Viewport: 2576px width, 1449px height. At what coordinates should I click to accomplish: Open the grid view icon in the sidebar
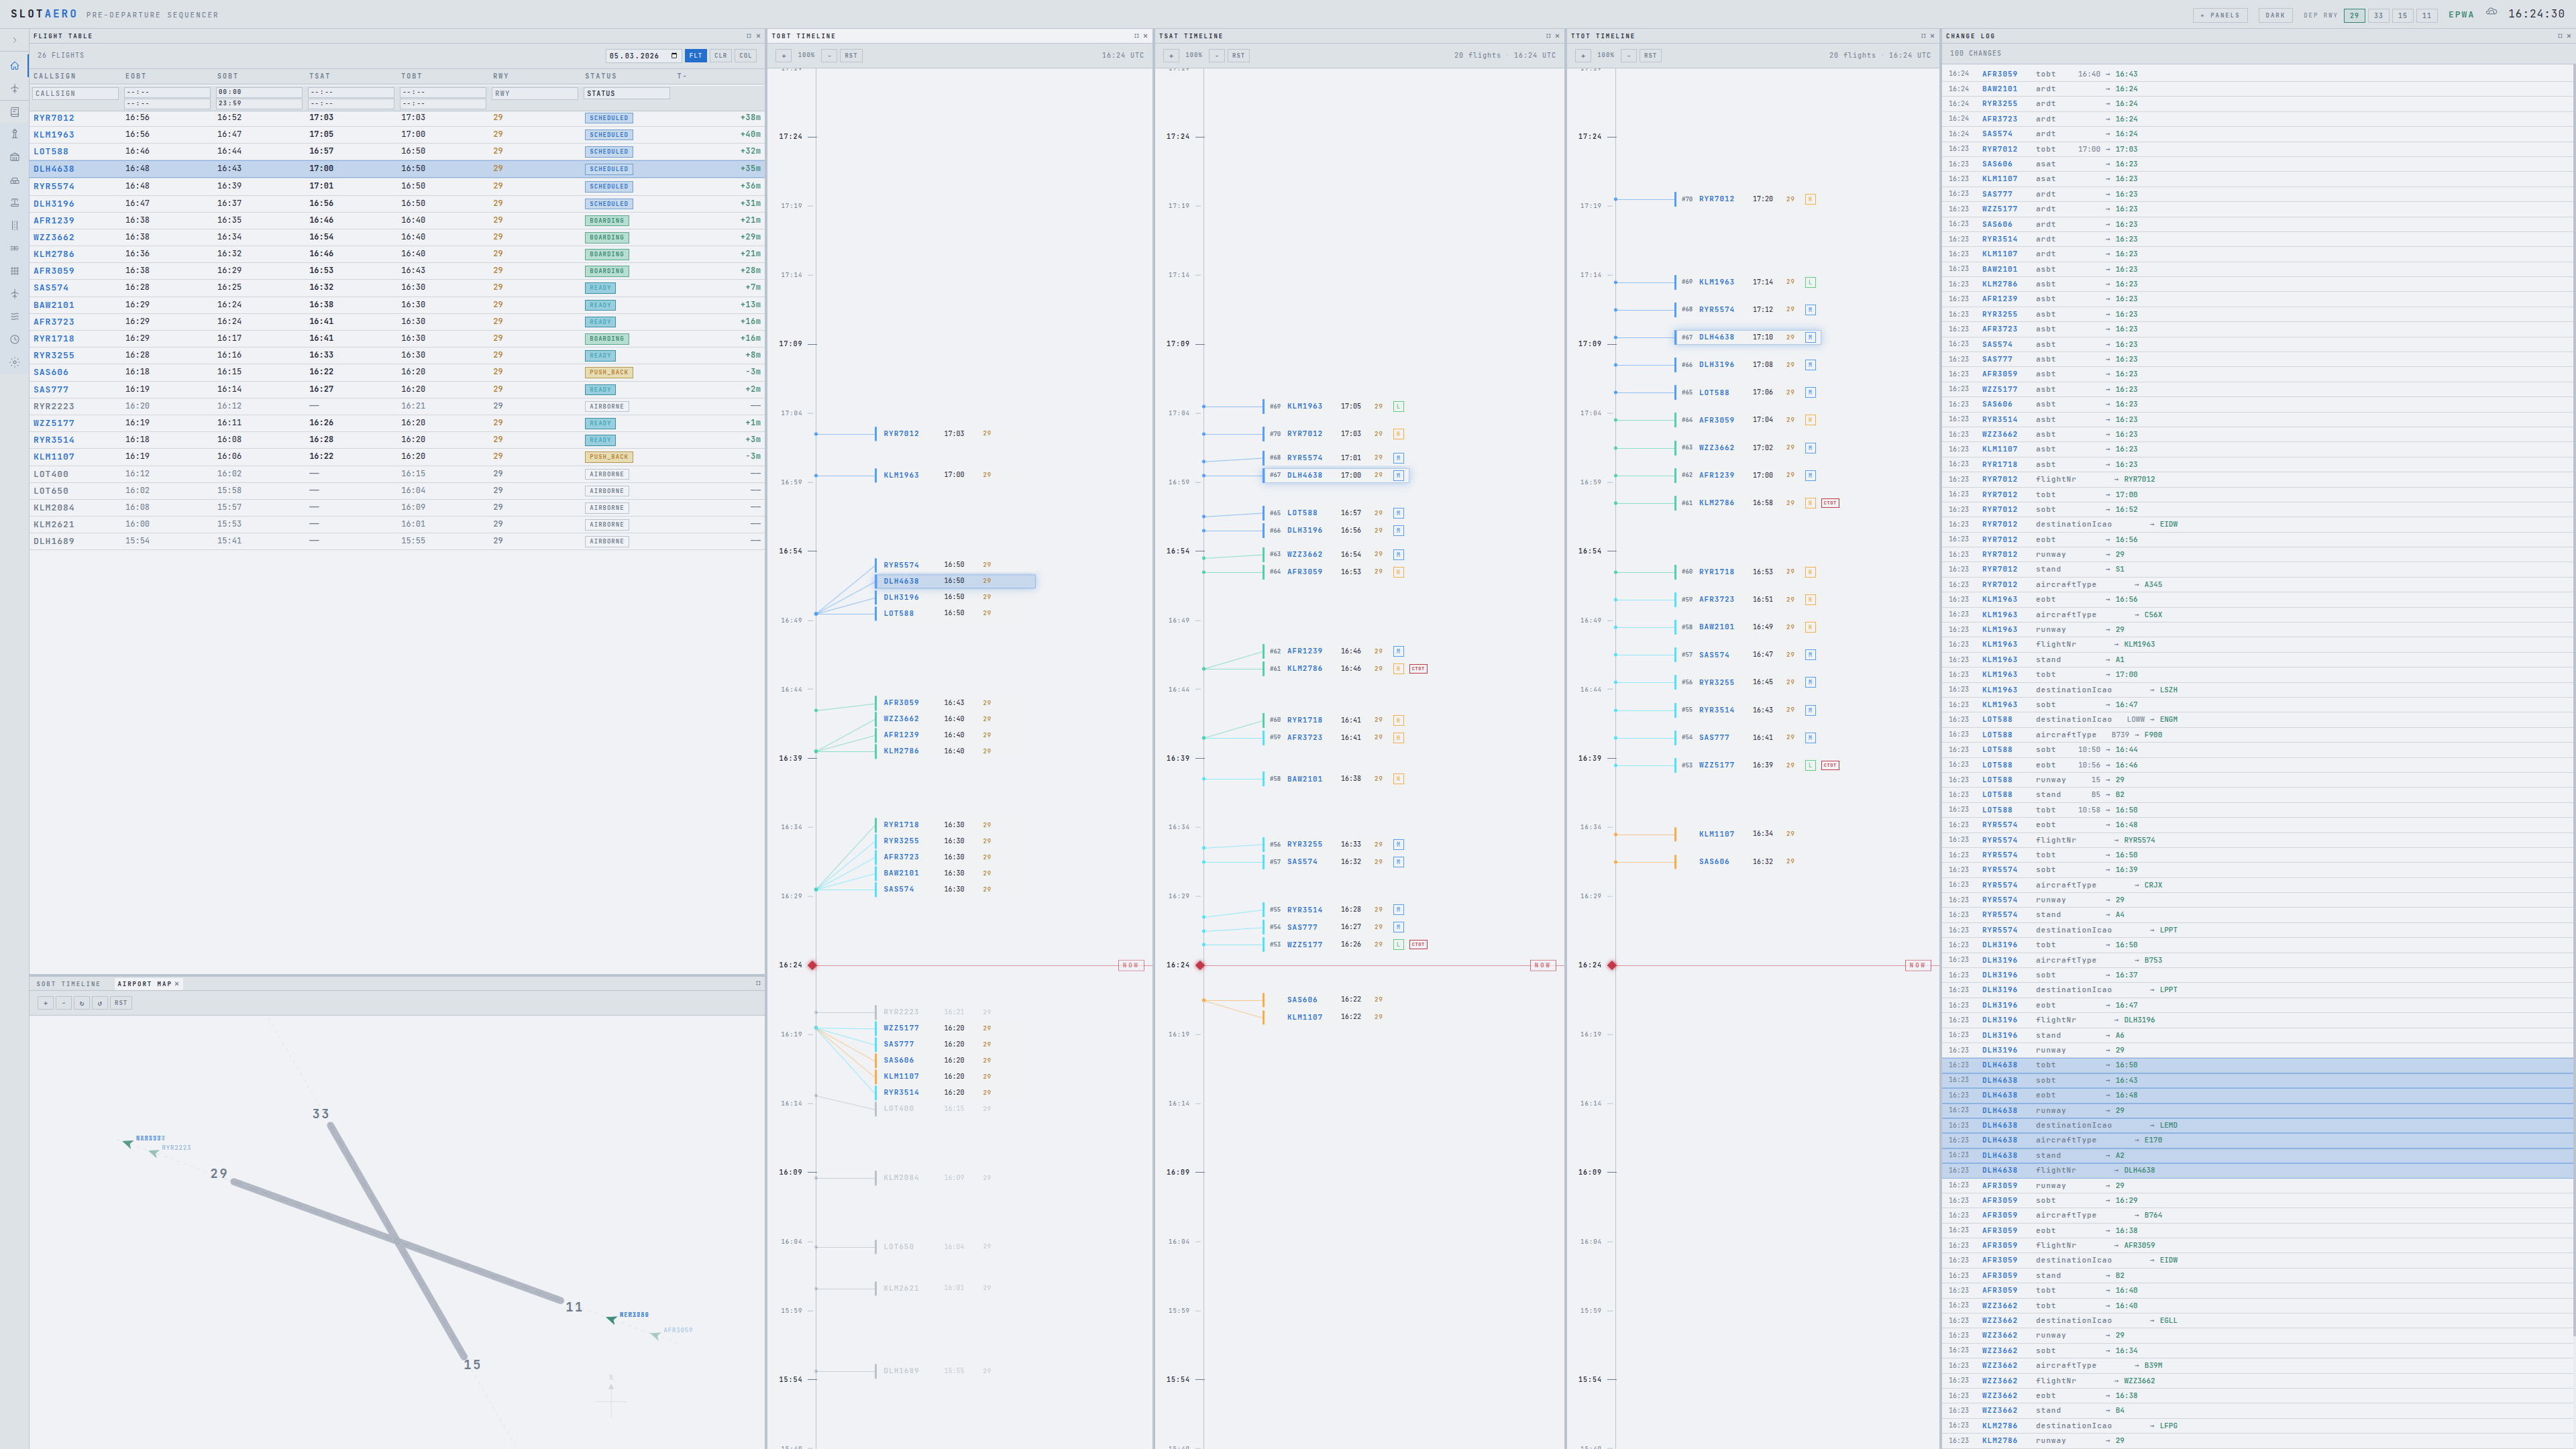(14, 271)
